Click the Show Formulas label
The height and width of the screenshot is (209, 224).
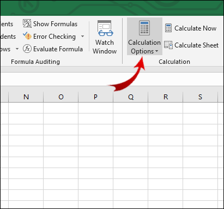click(x=55, y=24)
